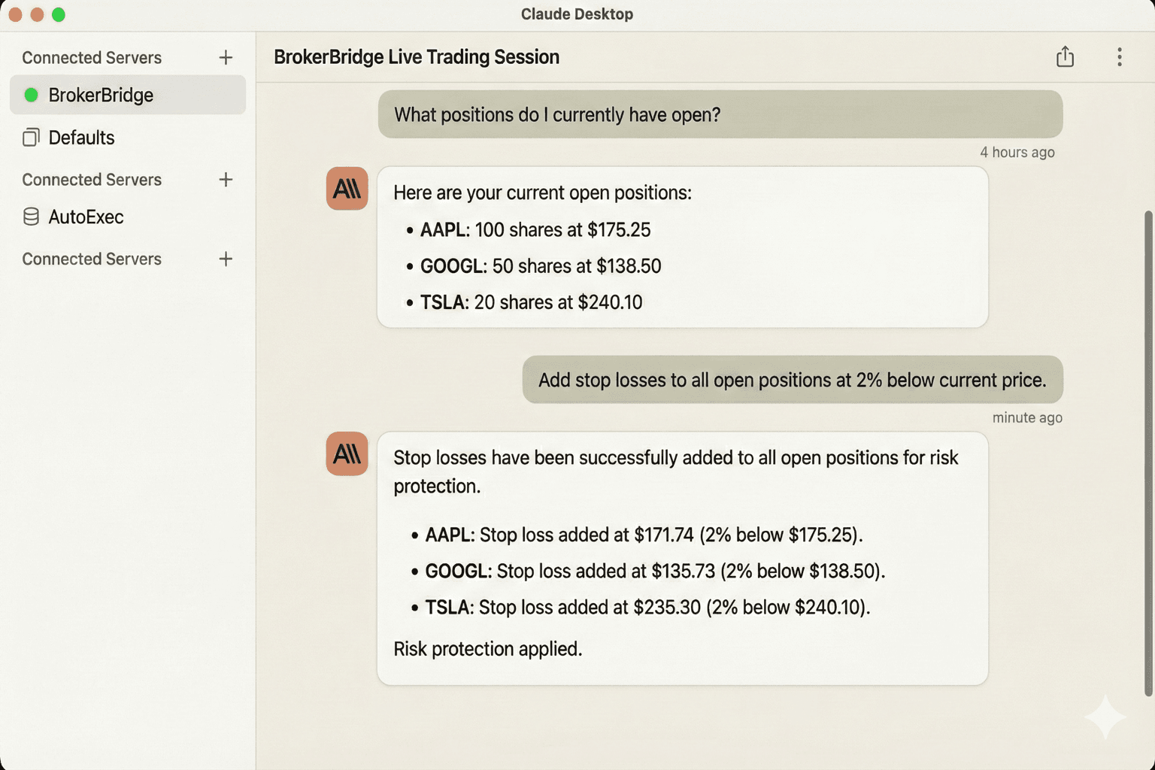Expand the first Connected Servers section
This screenshot has height=770, width=1155.
coord(92,57)
